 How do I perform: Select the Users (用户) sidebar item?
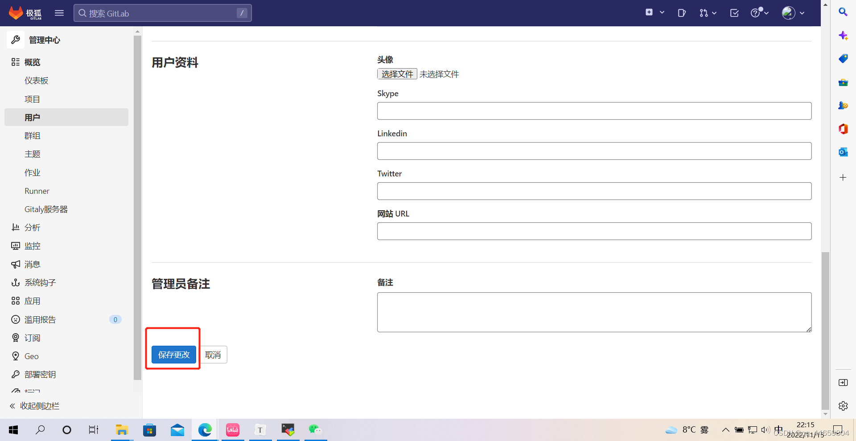pos(66,117)
